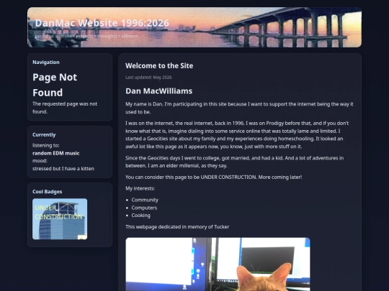Click the Under Construction badge image

(60, 218)
